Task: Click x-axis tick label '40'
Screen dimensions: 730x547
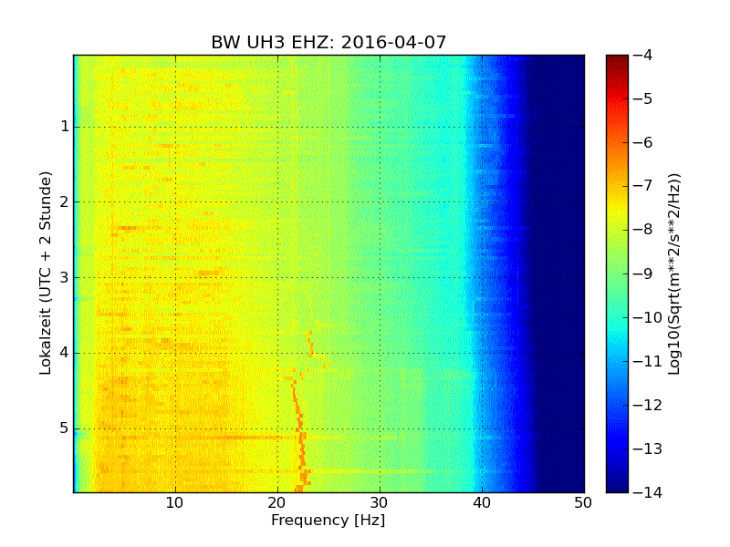Action: tap(482, 503)
